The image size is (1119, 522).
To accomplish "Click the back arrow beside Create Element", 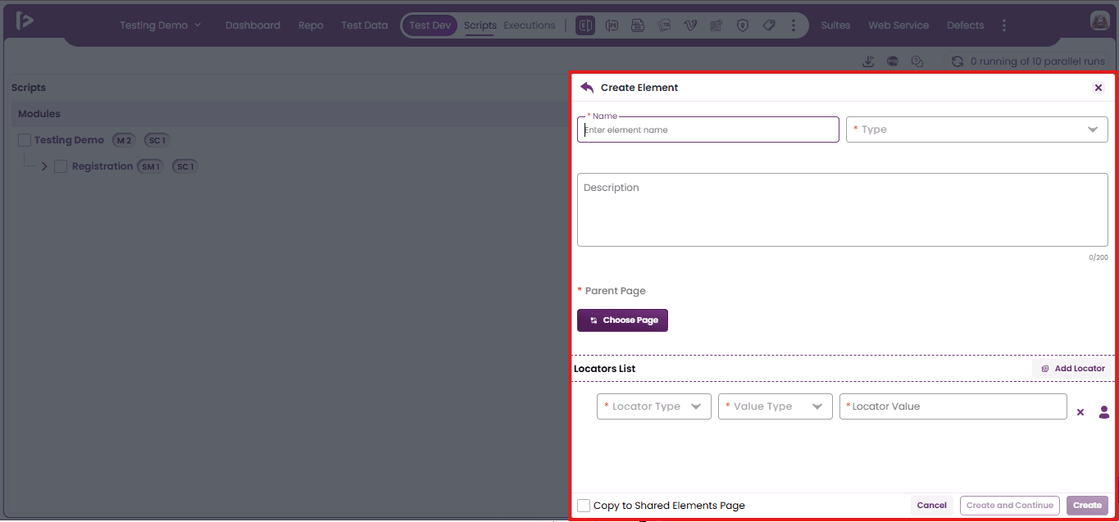I will 587,88.
